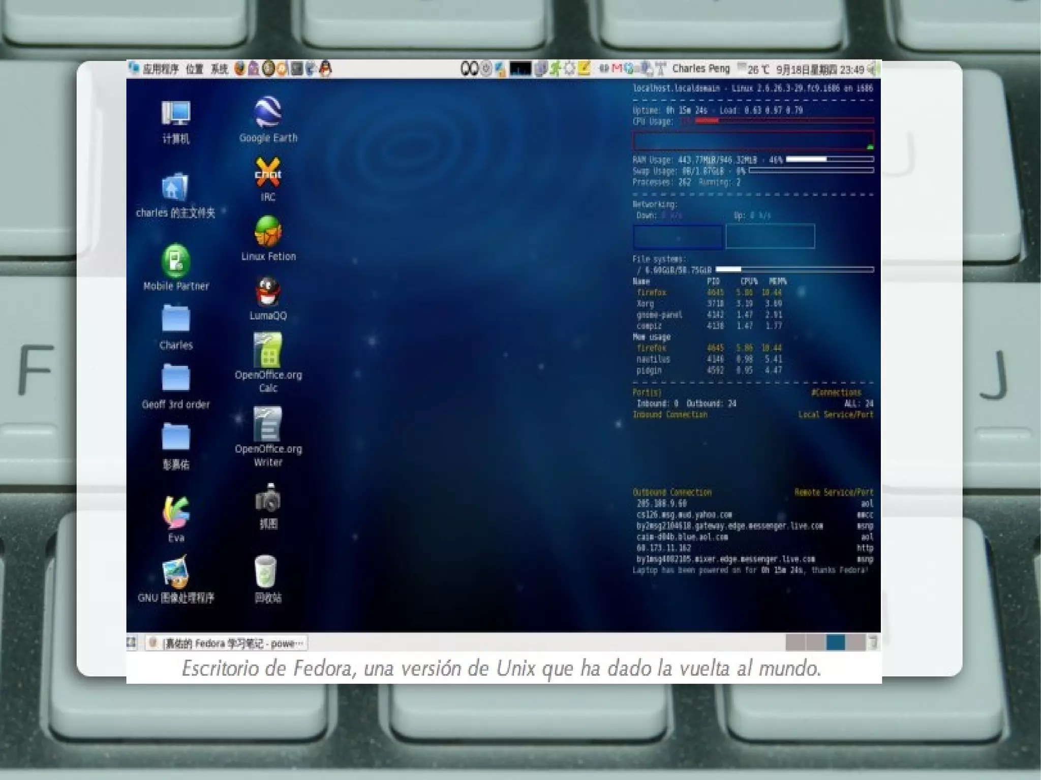Click the Charles Peng user switcher
This screenshot has width=1041, height=780.
coord(700,69)
